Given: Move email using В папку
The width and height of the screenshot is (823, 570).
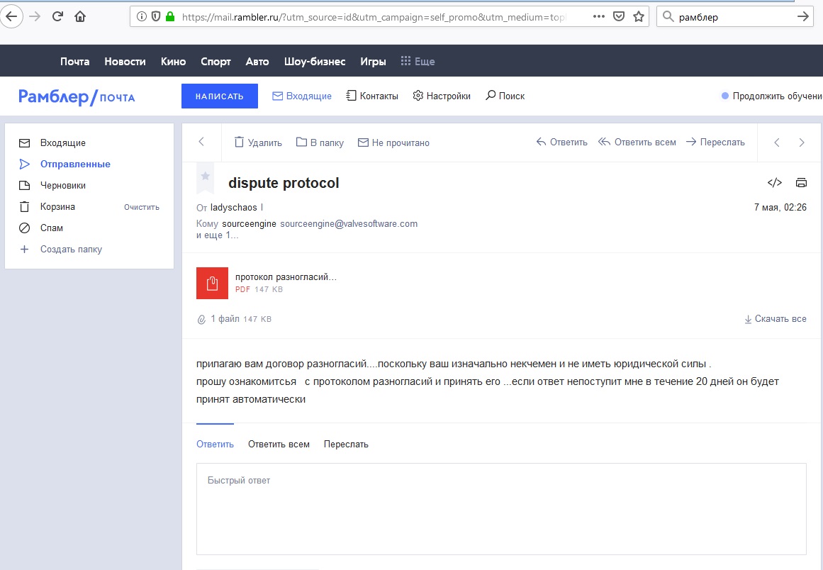Looking at the screenshot, I should tap(320, 142).
